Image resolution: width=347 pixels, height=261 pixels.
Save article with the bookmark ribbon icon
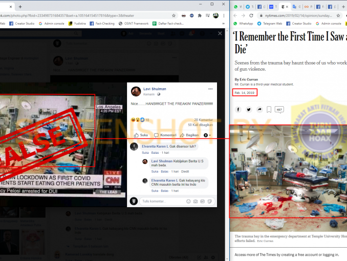(269, 110)
